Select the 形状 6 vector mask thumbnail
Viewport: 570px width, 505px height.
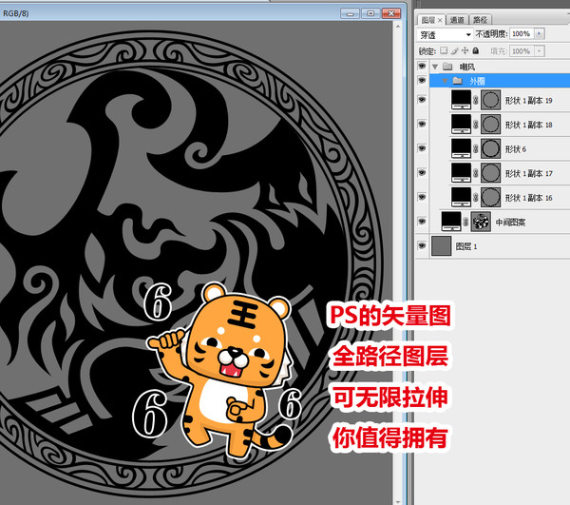point(491,148)
